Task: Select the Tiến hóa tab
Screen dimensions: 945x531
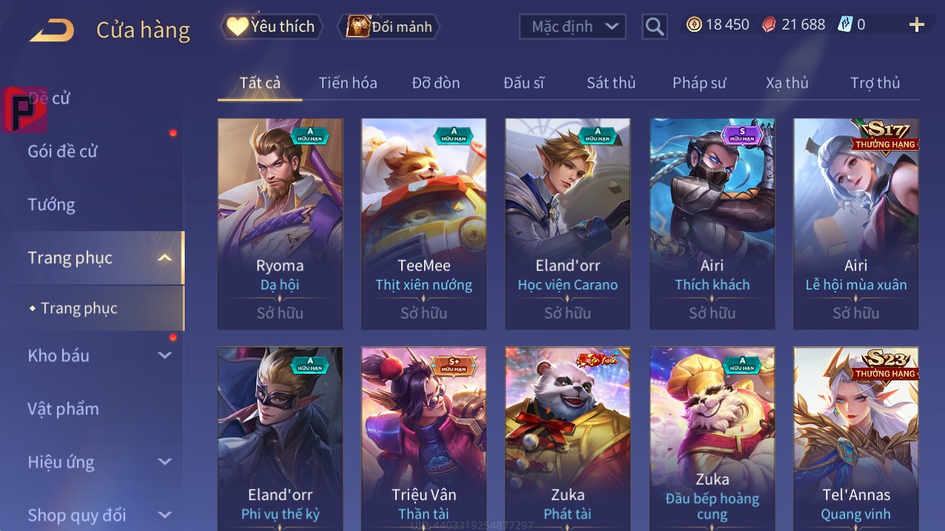Action: (348, 83)
